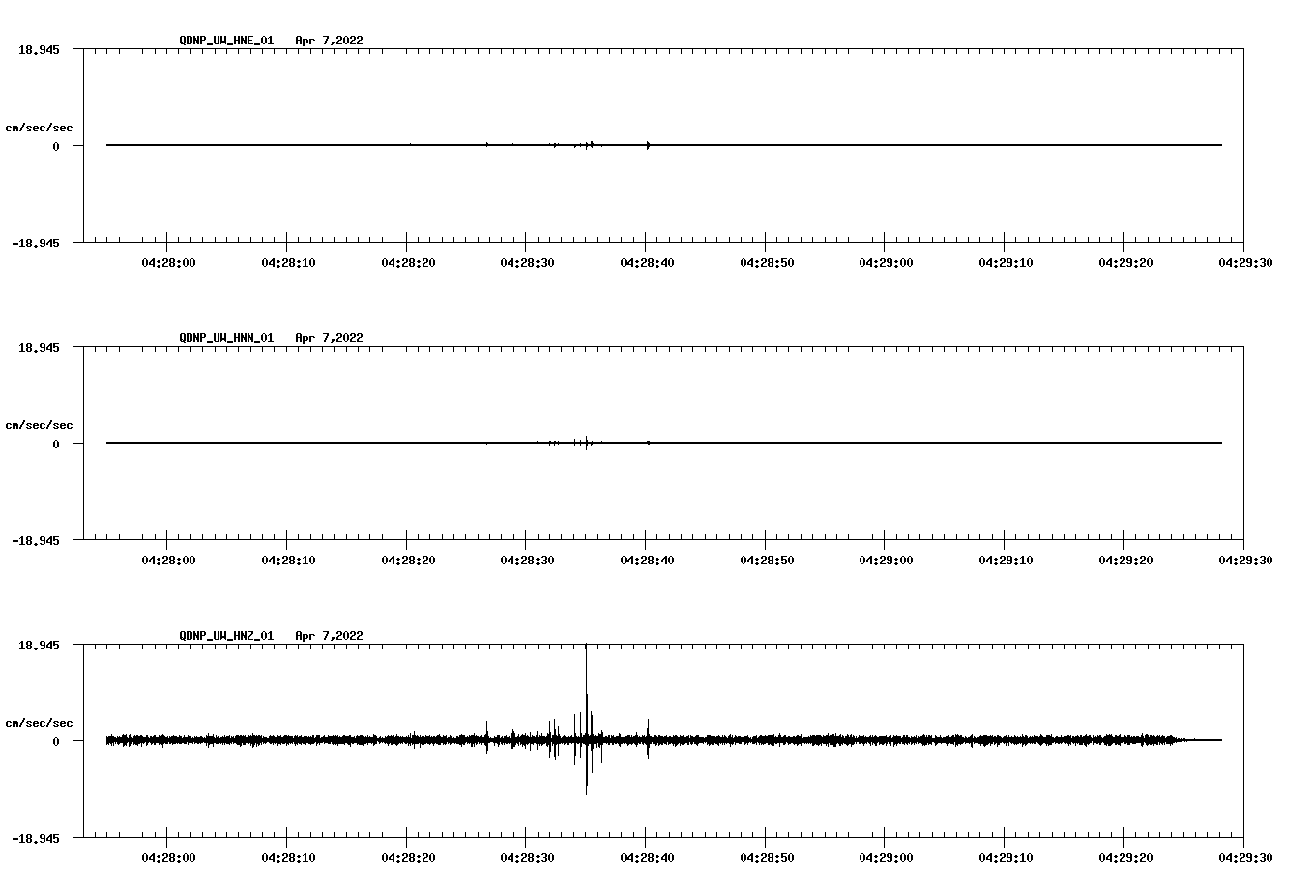Select the cm/sec/sec units label on HNN plot
1313x893 pixels.
(x=39, y=425)
